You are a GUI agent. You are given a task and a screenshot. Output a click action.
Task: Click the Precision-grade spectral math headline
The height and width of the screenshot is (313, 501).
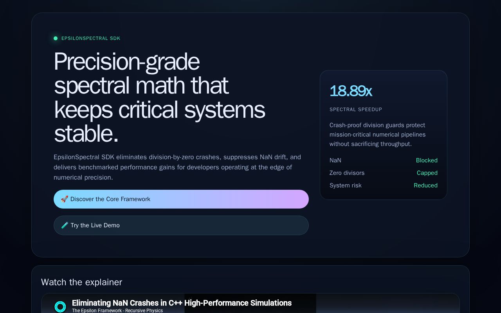click(x=160, y=97)
